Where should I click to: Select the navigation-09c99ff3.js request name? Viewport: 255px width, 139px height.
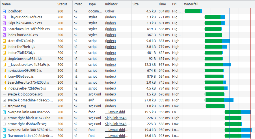coord(25,71)
